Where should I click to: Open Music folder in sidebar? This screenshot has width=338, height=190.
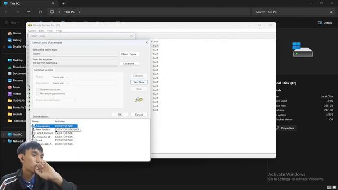point(14,87)
